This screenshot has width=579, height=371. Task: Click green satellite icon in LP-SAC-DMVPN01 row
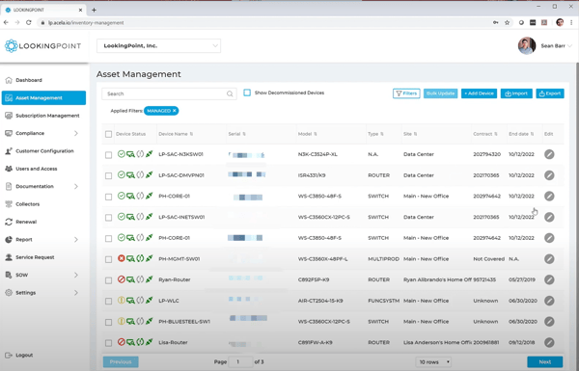(150, 174)
